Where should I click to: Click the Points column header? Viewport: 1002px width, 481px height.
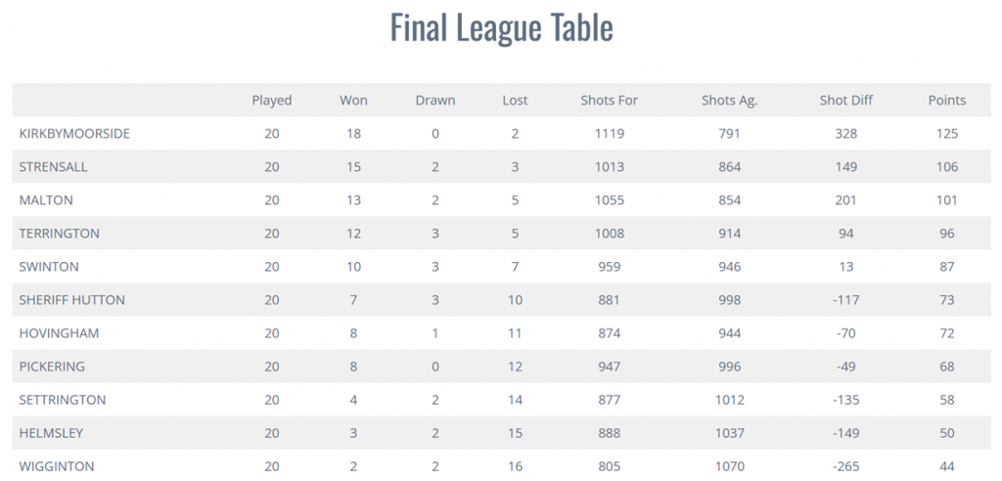point(947,101)
